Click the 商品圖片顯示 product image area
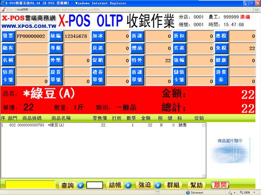 click(x=230, y=150)
